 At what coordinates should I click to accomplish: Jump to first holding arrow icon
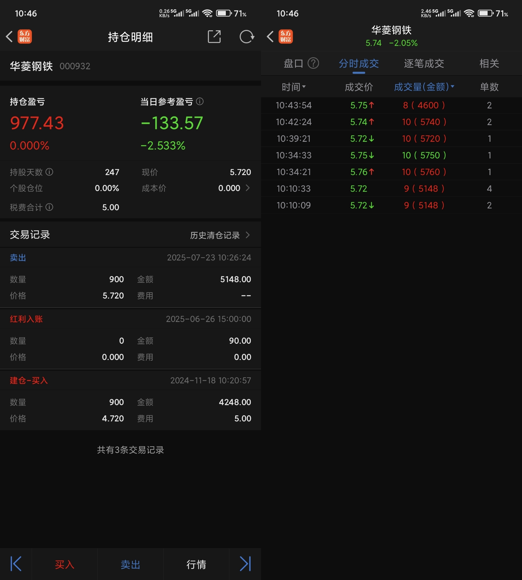point(16,564)
